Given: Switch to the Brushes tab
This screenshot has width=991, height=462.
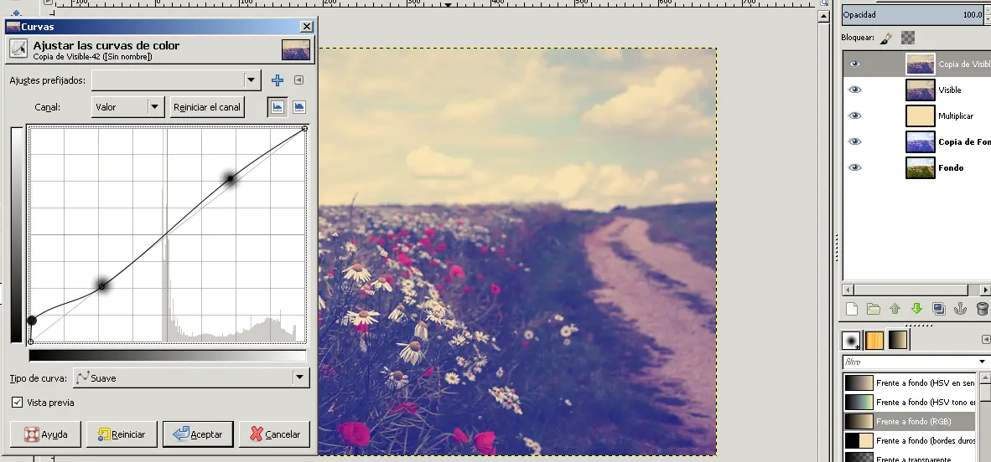Looking at the screenshot, I should coord(851,340).
